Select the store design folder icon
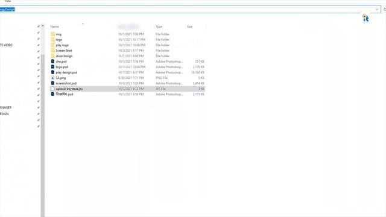The height and width of the screenshot is (217, 386). click(x=52, y=56)
